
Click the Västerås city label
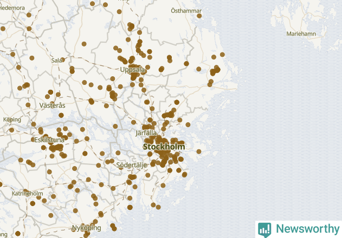53,105
